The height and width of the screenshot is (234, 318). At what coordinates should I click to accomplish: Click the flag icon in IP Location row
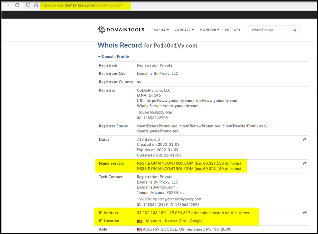point(139,221)
